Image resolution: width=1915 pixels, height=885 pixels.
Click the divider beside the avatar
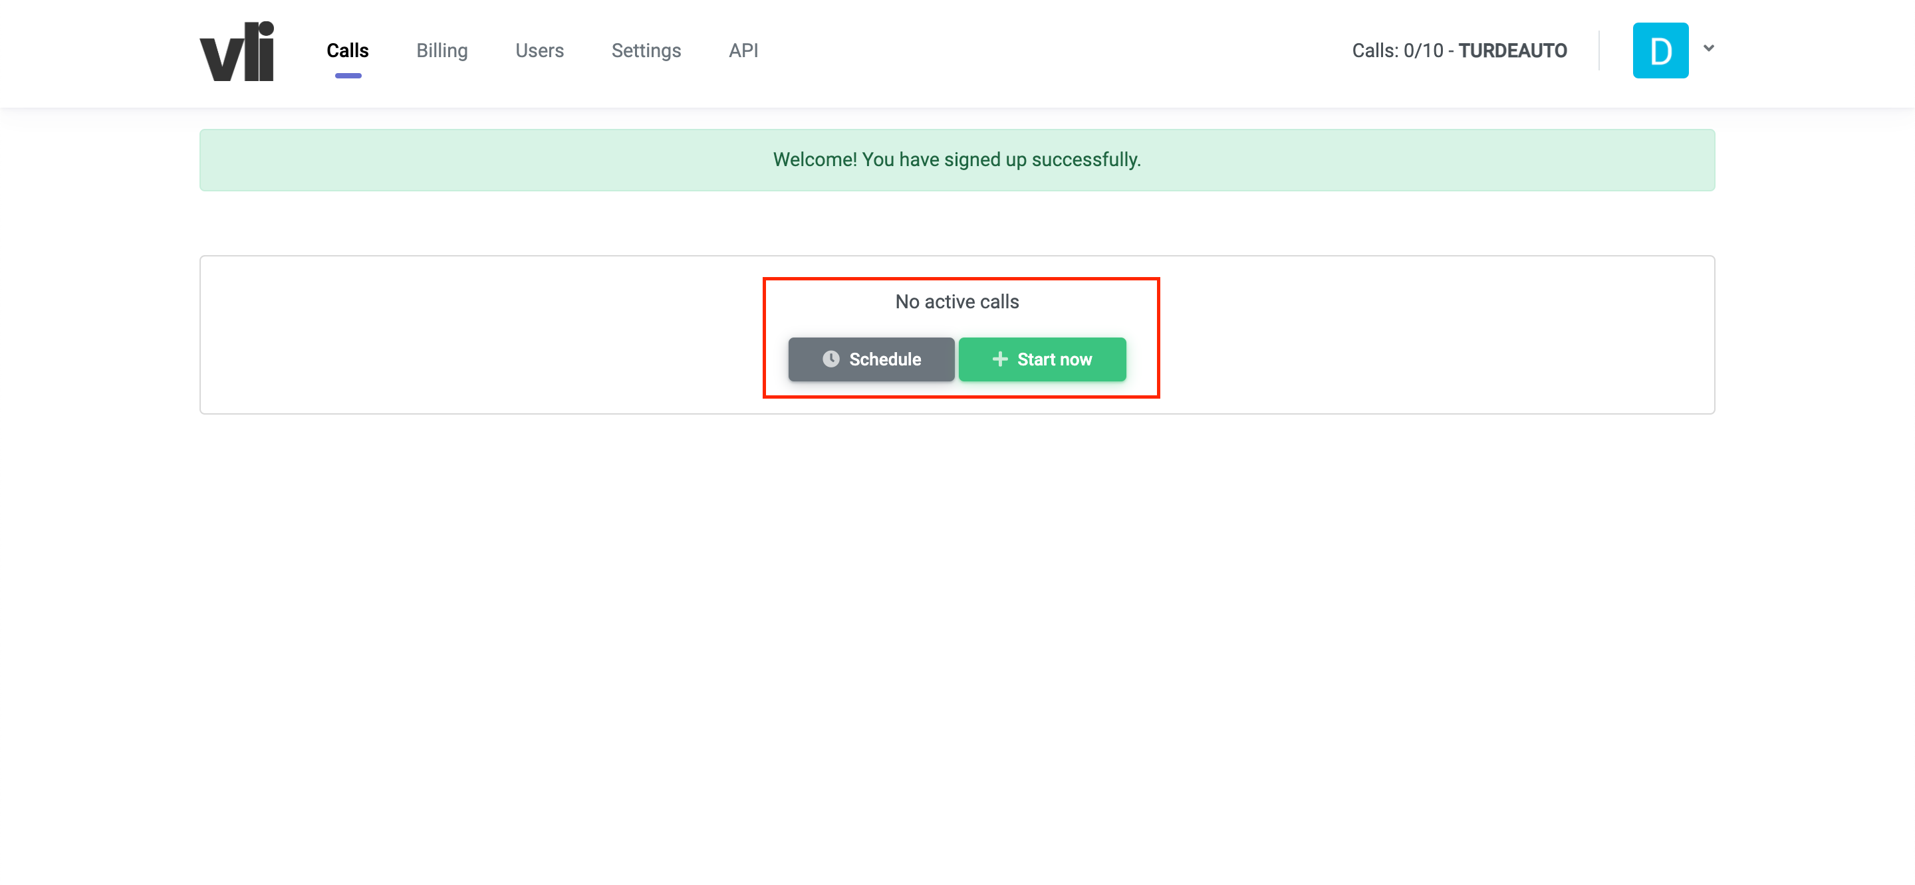[x=1598, y=50]
